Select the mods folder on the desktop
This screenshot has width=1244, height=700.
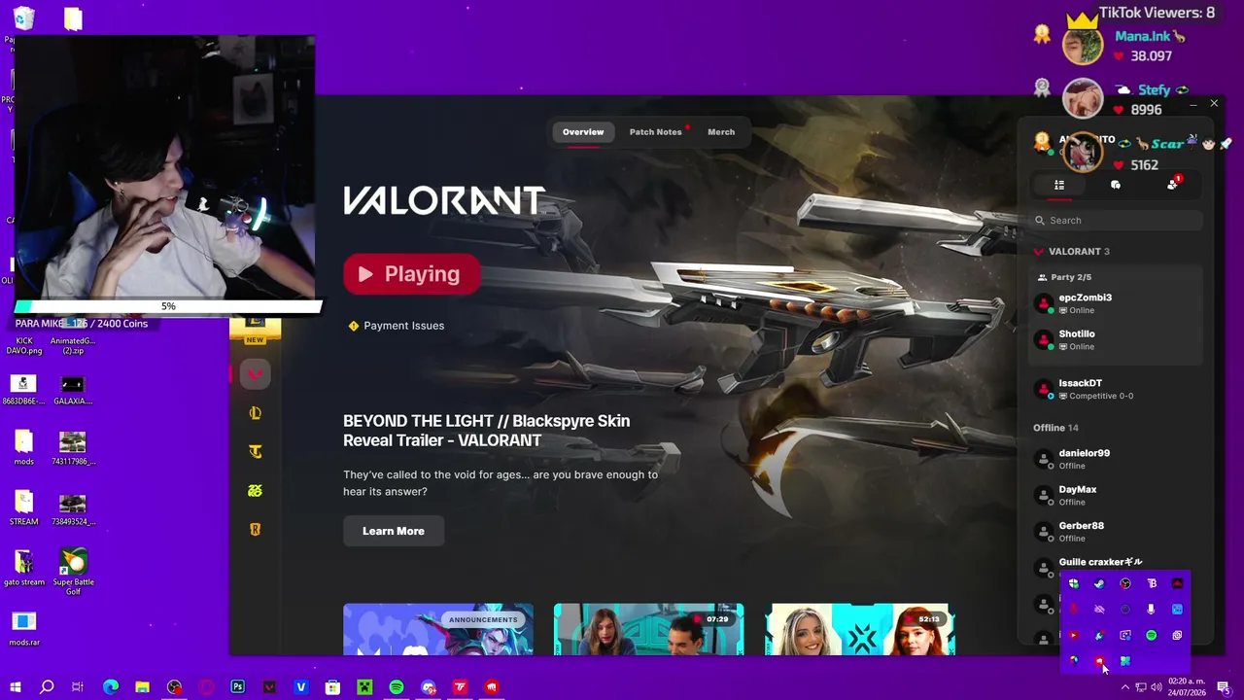tap(24, 447)
